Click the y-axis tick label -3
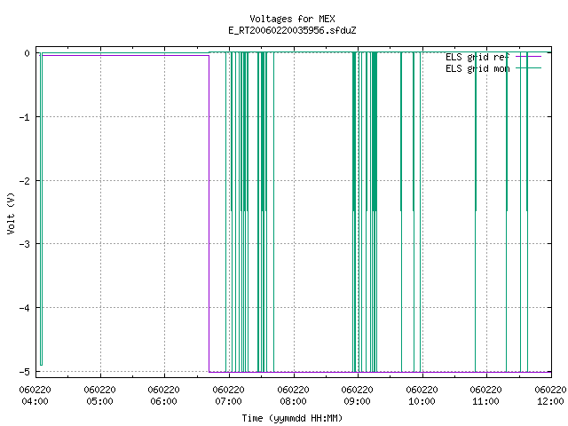This screenshot has width=568, height=426. point(25,244)
